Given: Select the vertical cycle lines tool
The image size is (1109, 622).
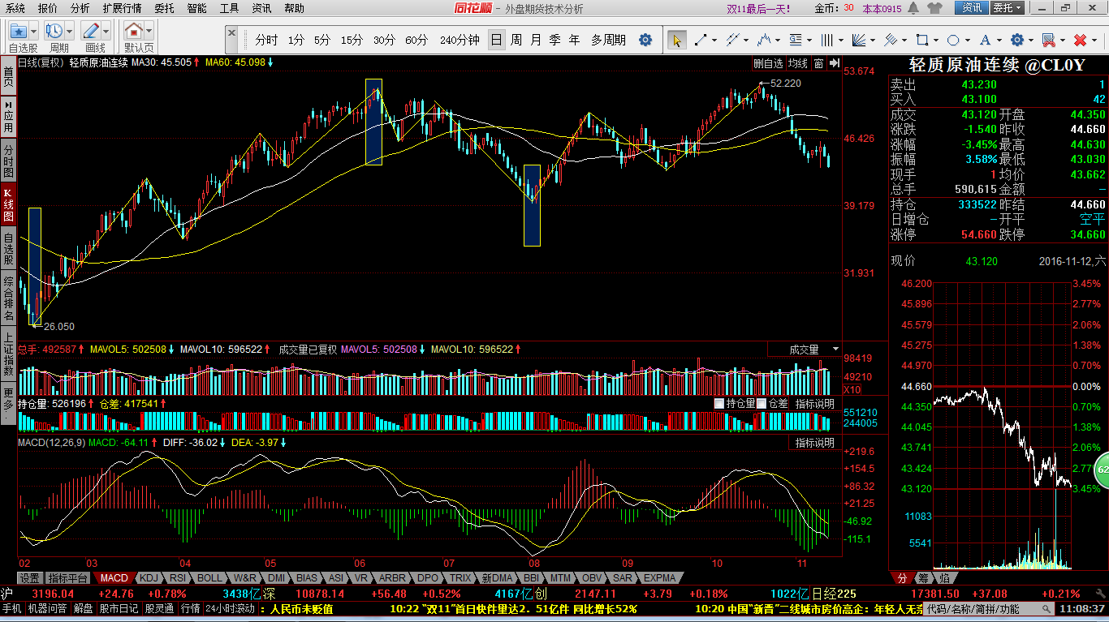Looking at the screenshot, I should pos(826,40).
